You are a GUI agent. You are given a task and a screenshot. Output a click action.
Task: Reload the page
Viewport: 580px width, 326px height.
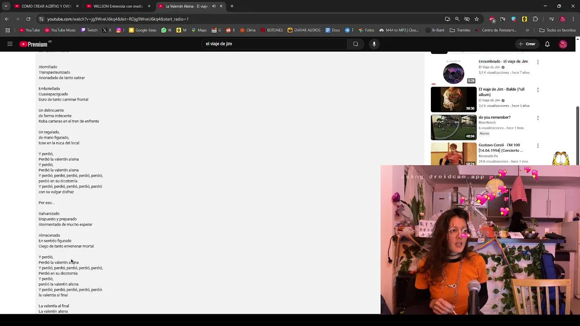[x=28, y=19]
